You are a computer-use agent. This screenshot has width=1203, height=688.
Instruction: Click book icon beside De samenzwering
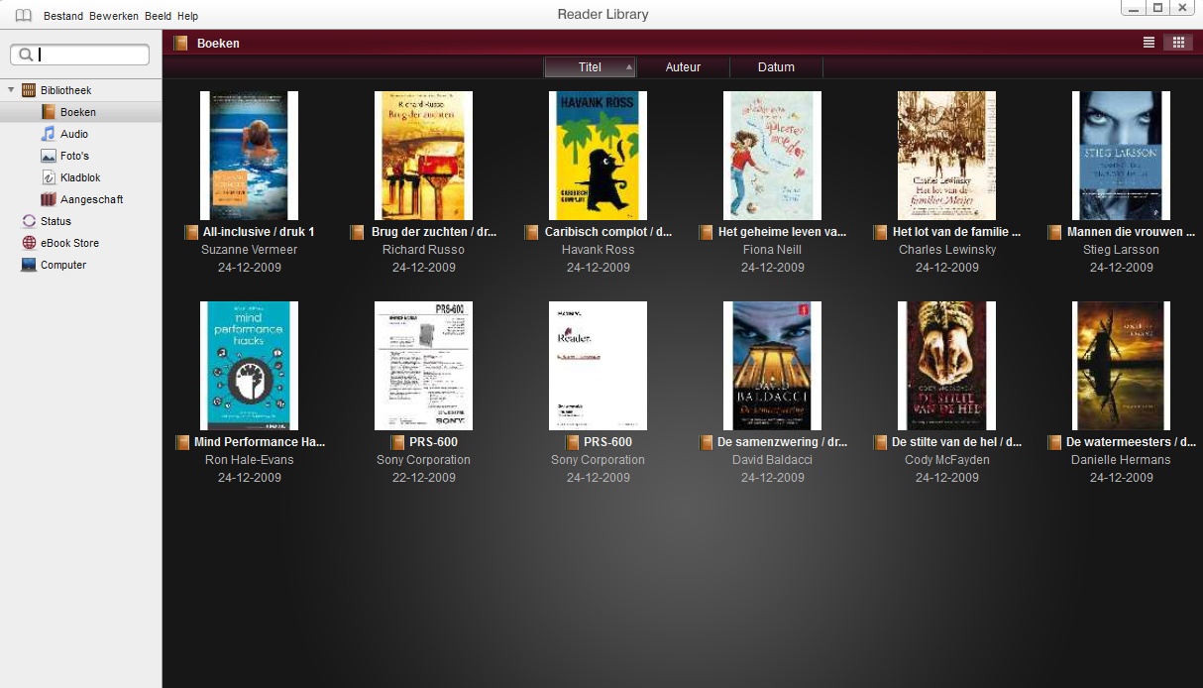click(705, 442)
